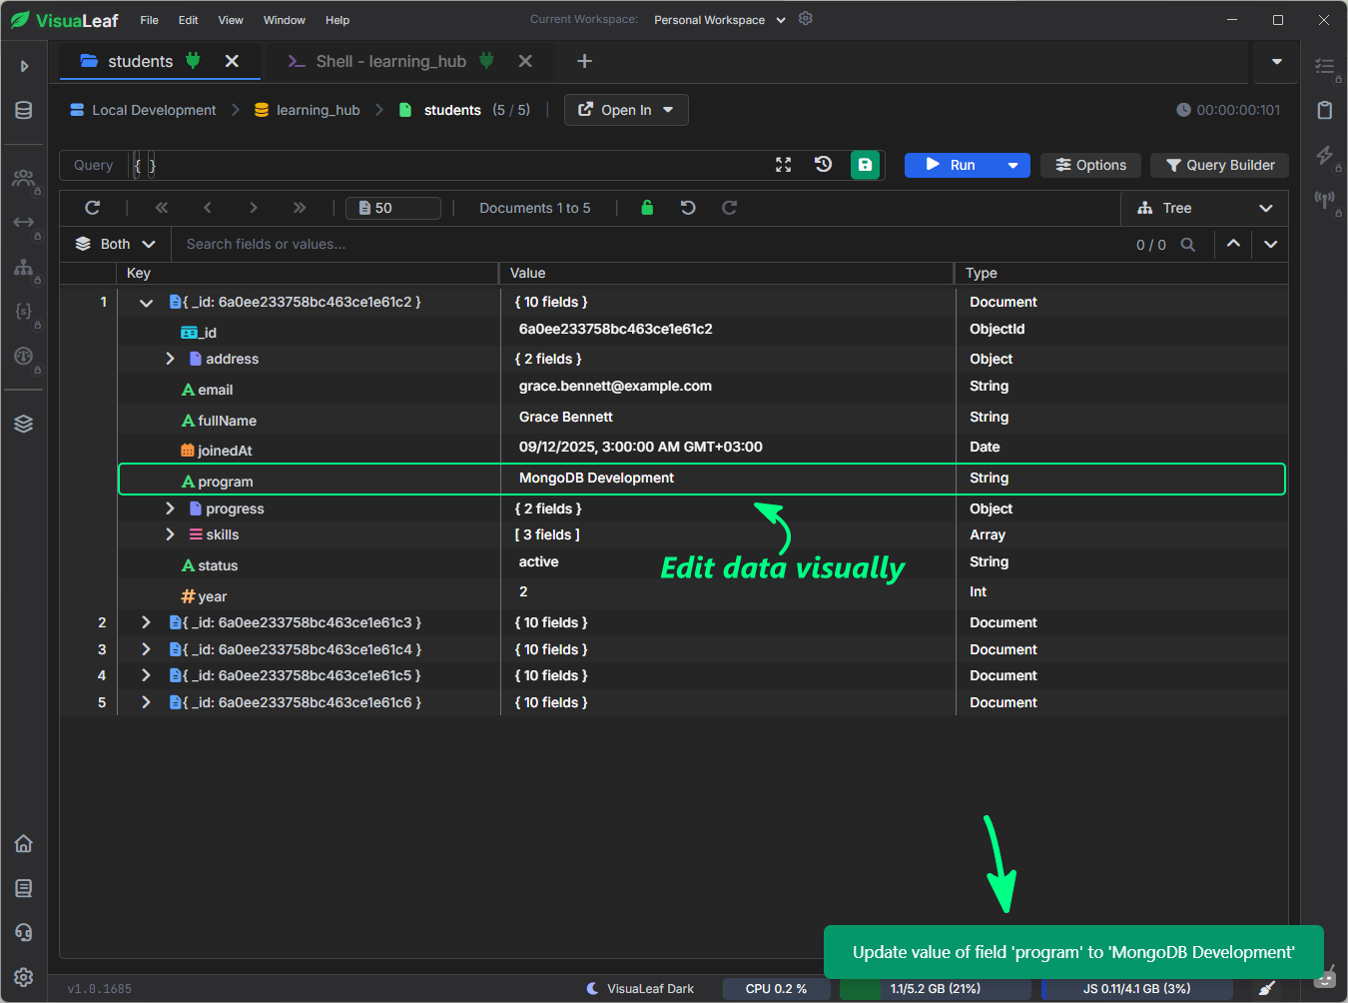Screen dimensions: 1348x1003
Task: Click the broom cleanup status icon
Action: tap(1267, 988)
